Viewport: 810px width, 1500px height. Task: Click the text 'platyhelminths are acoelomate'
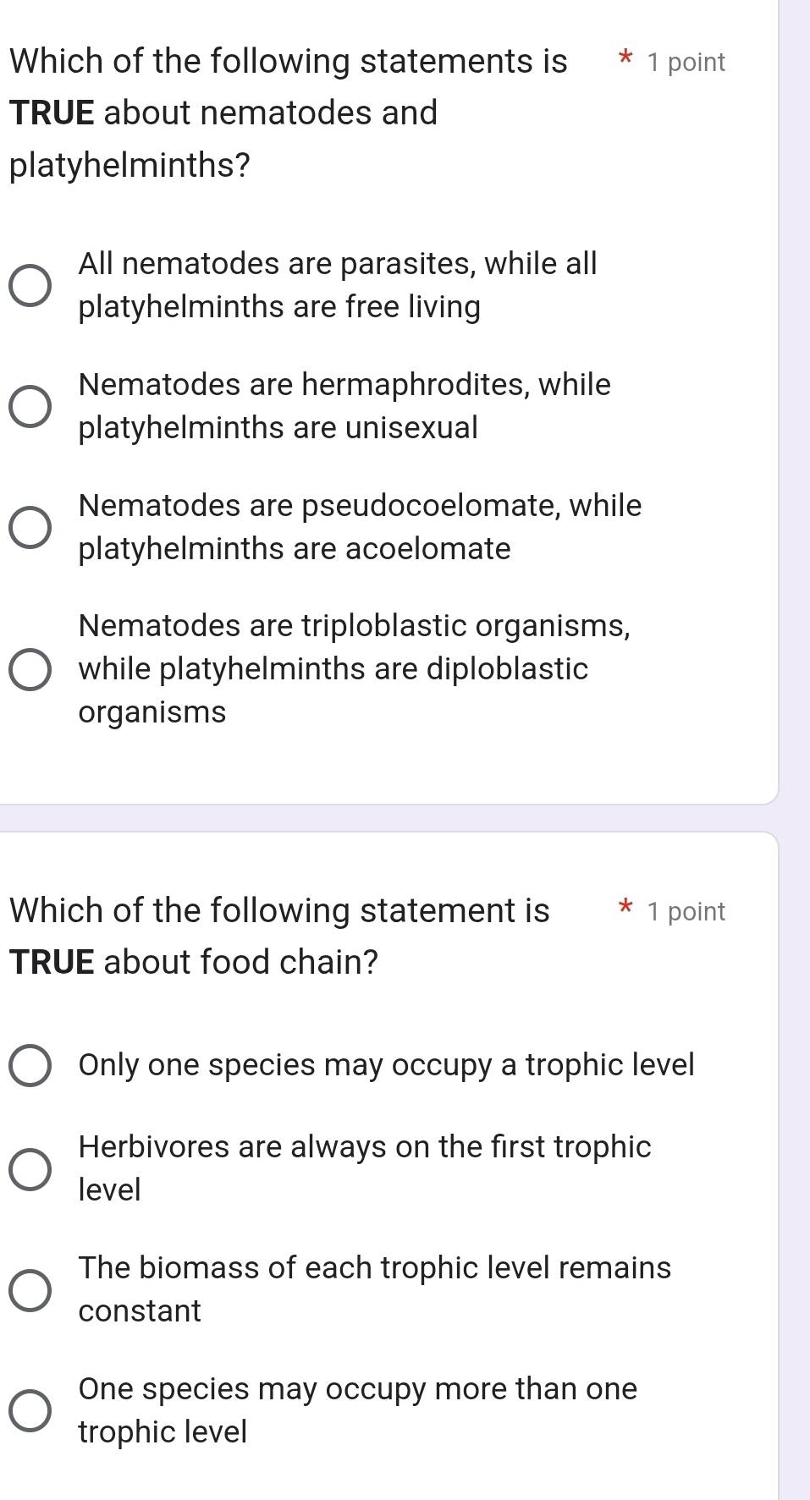(x=295, y=549)
